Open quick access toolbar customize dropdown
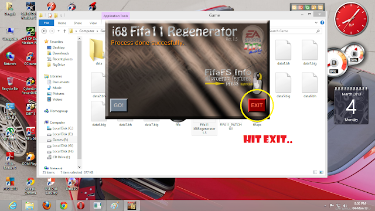375x211 pixels. click(61, 16)
